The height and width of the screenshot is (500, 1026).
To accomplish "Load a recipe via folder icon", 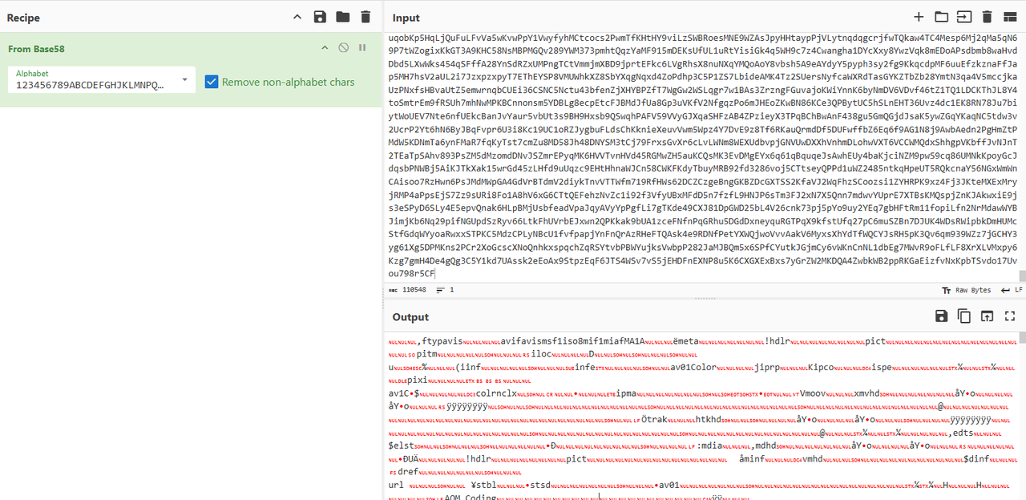I will [x=342, y=17].
